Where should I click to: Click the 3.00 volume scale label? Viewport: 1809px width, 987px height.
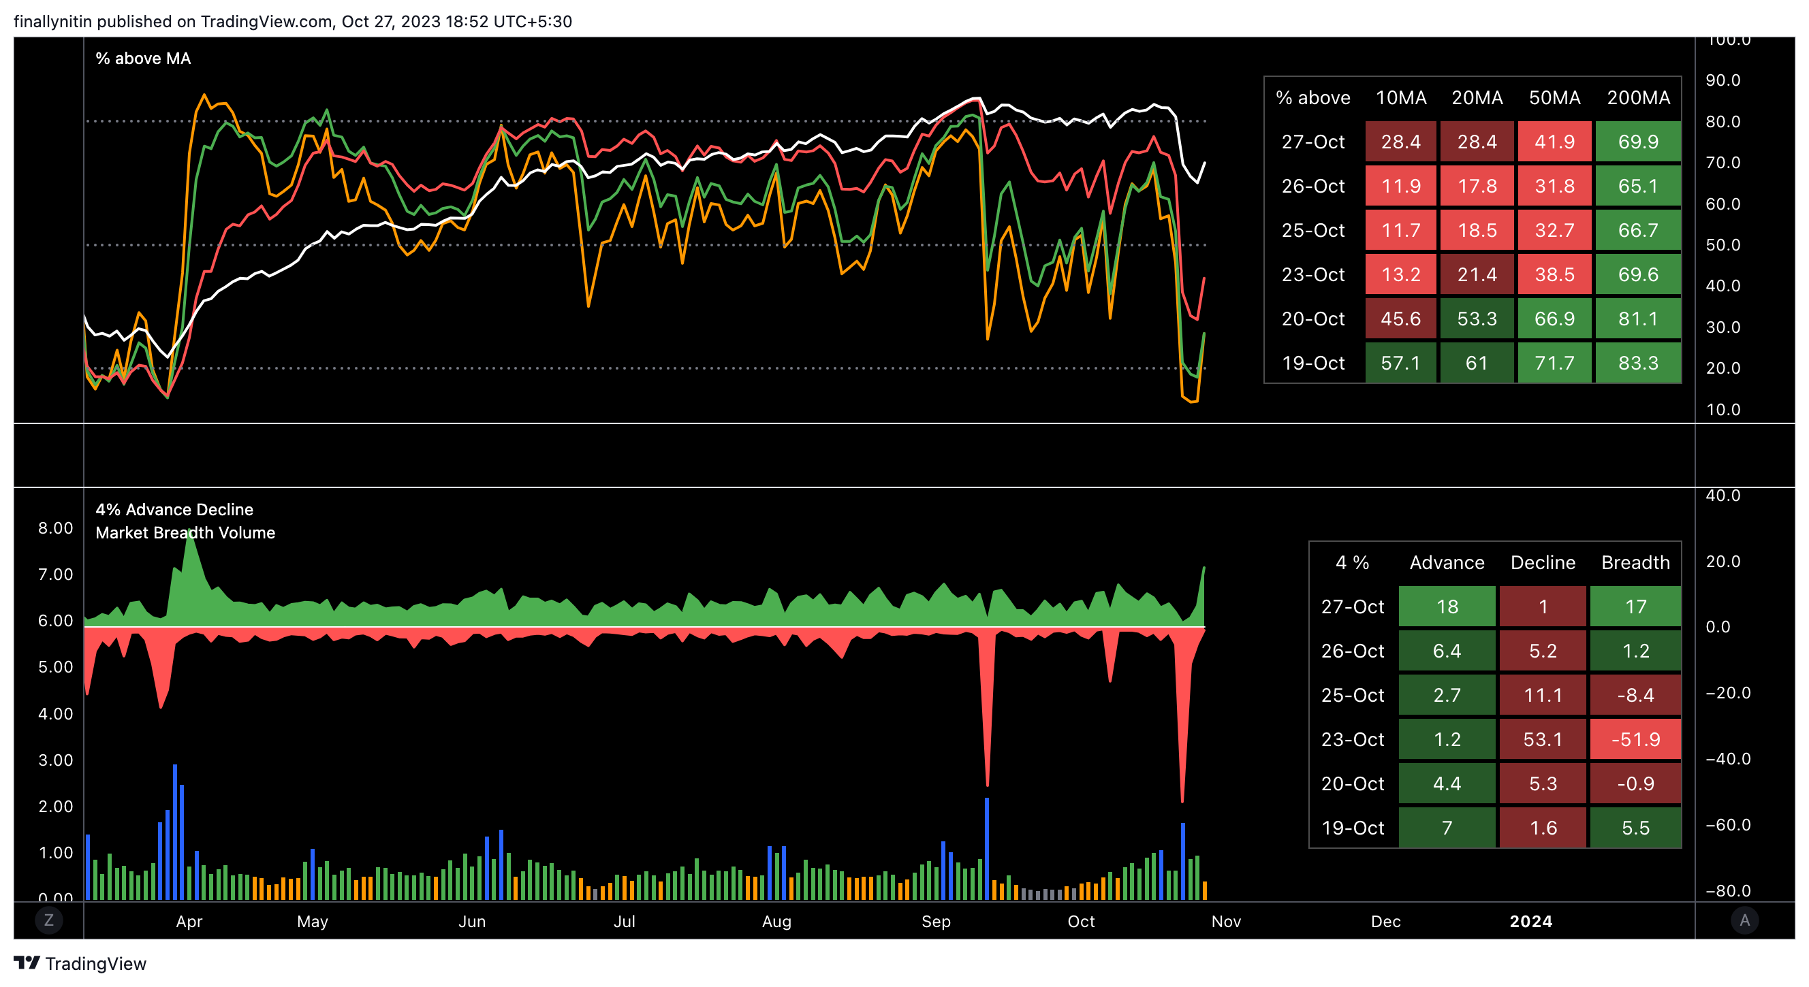click(55, 760)
